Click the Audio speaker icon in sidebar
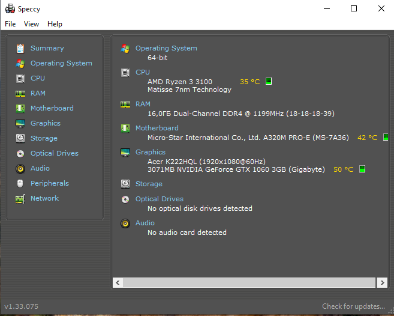 pyautogui.click(x=20, y=169)
